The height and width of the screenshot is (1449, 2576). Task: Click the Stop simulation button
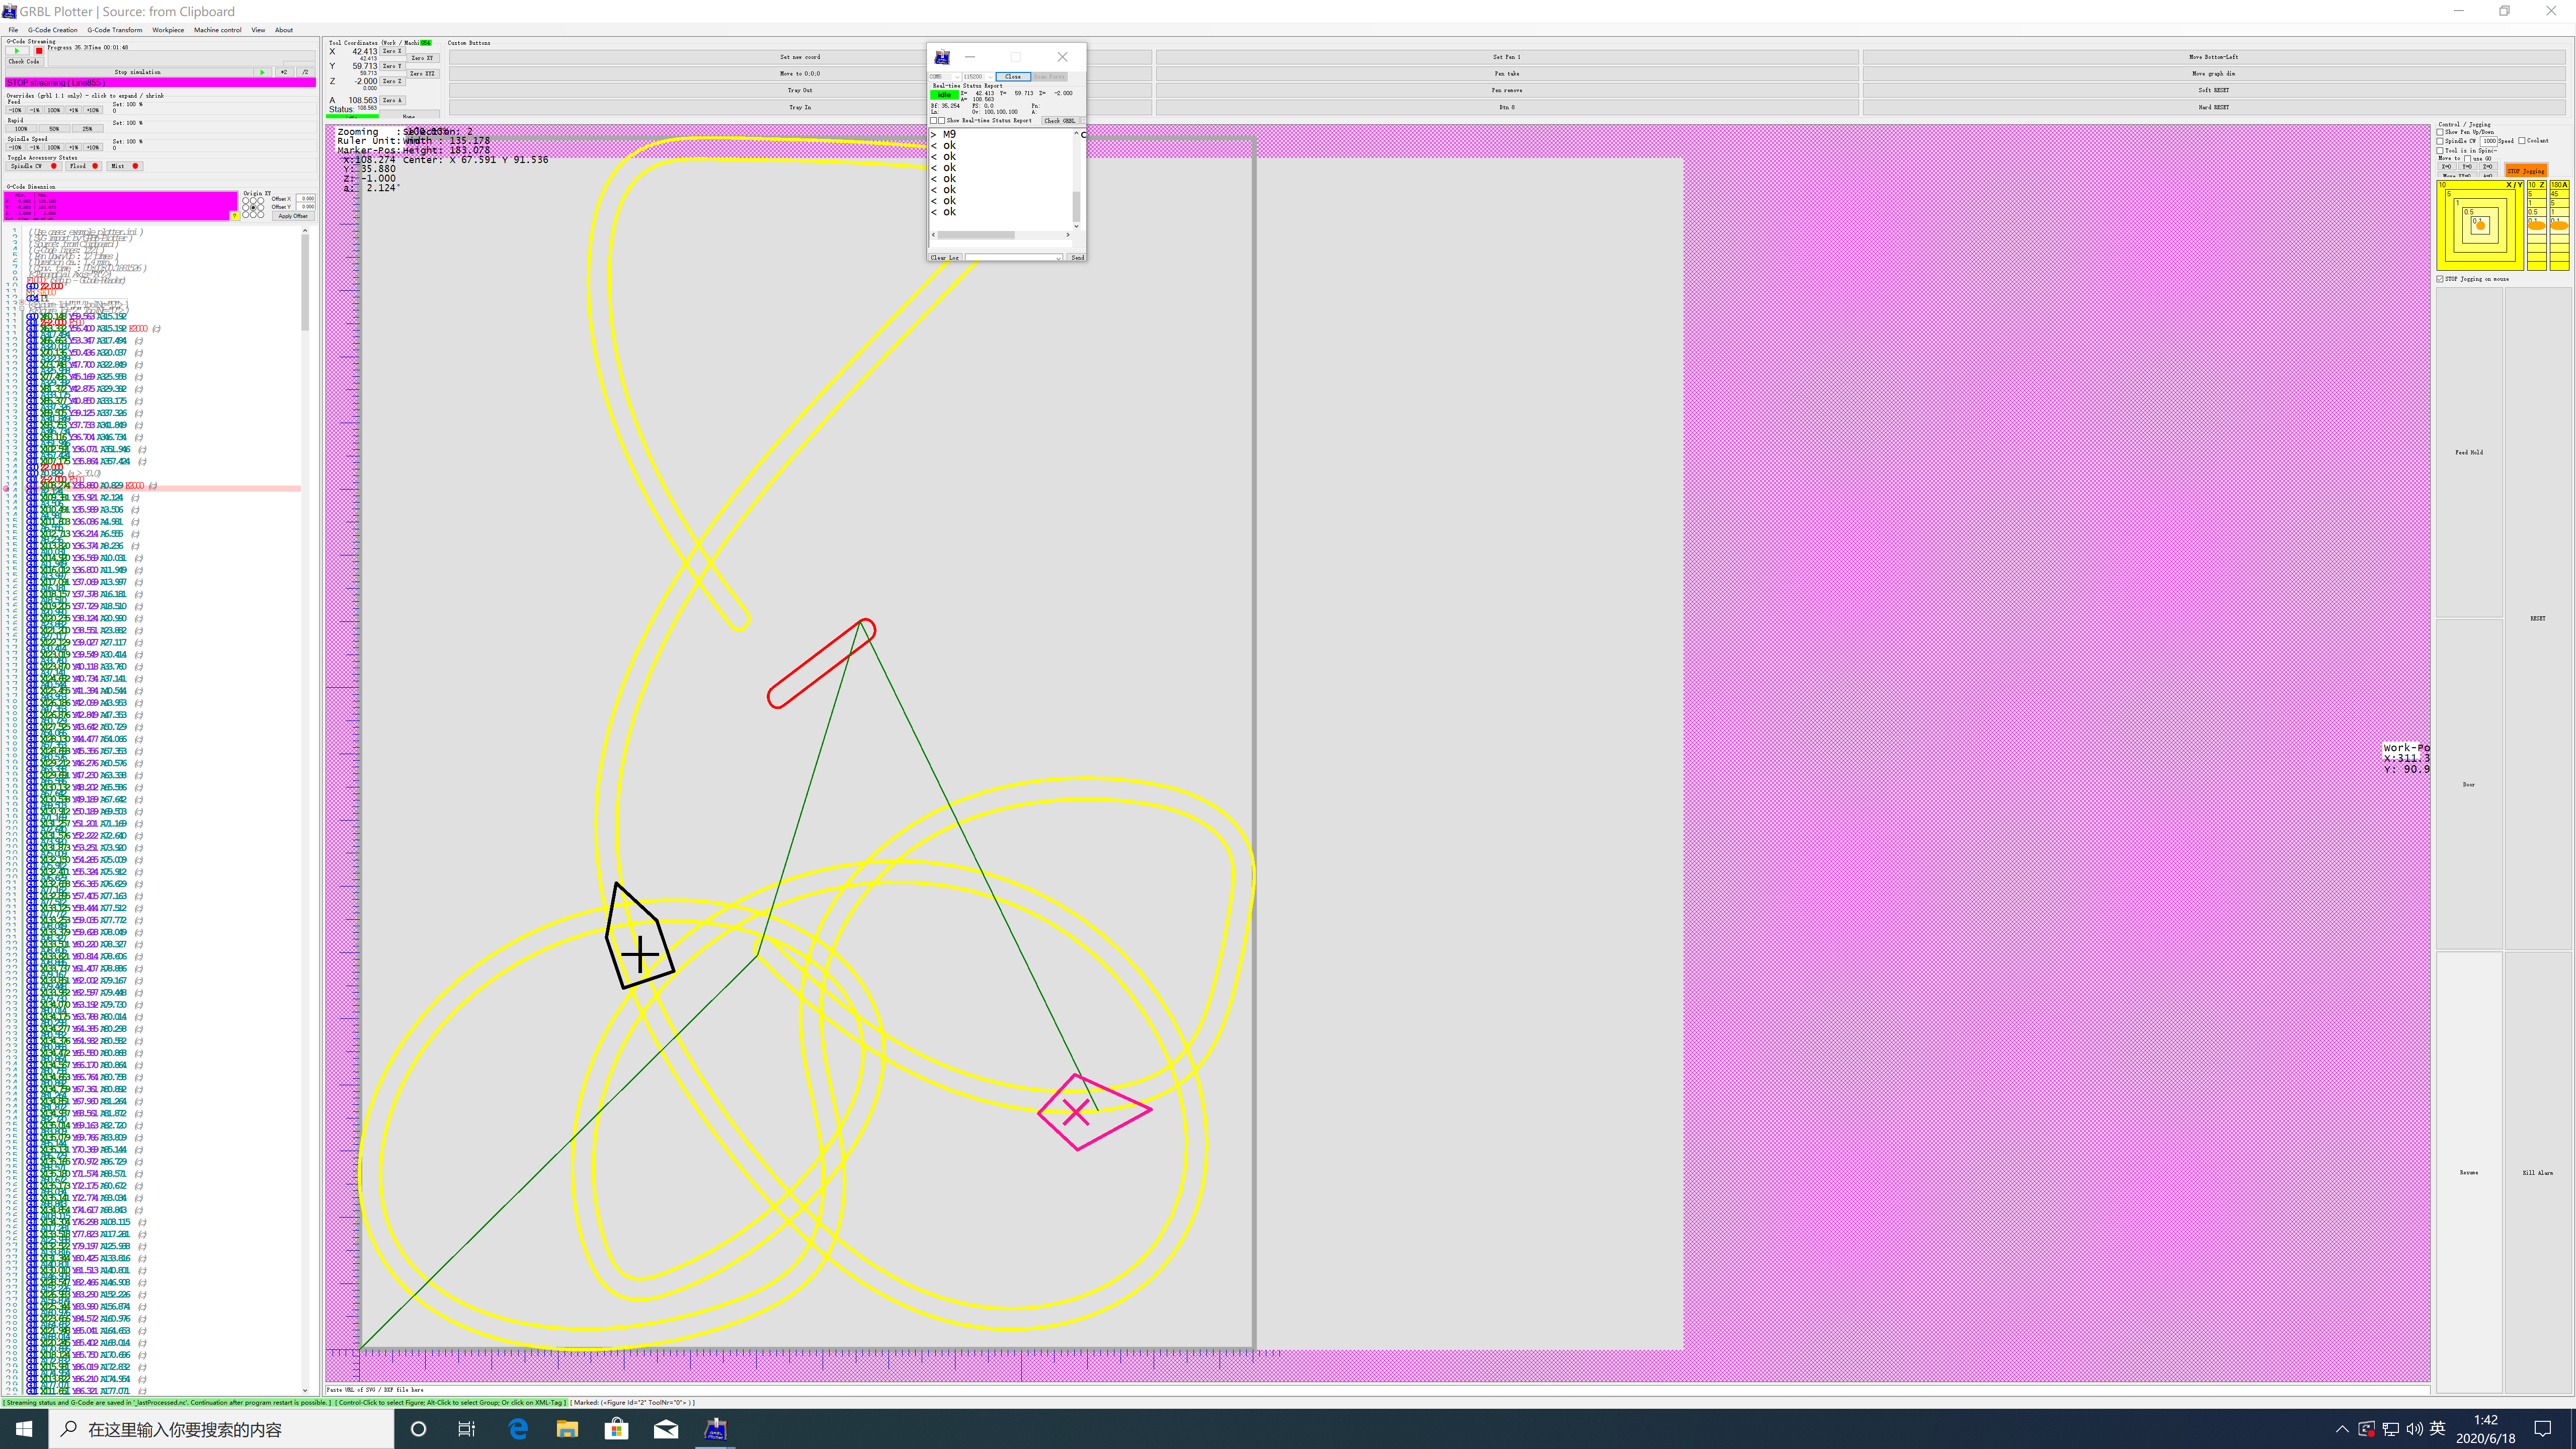(x=137, y=72)
